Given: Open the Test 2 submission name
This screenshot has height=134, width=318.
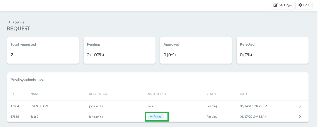Looking at the screenshot, I should 34,116.
